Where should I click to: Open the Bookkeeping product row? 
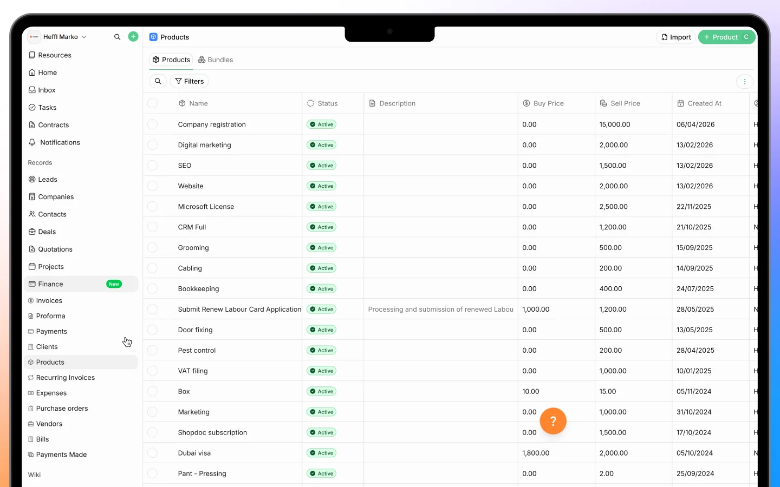[198, 289]
